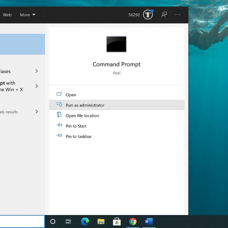Screen dimensions: 228x228
Task: Click the pin icon next to Pin to Start
Action: (59, 125)
